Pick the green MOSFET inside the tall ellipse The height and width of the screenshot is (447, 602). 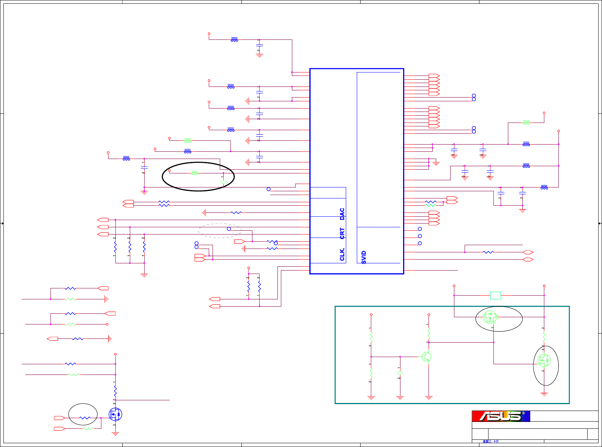(x=544, y=360)
